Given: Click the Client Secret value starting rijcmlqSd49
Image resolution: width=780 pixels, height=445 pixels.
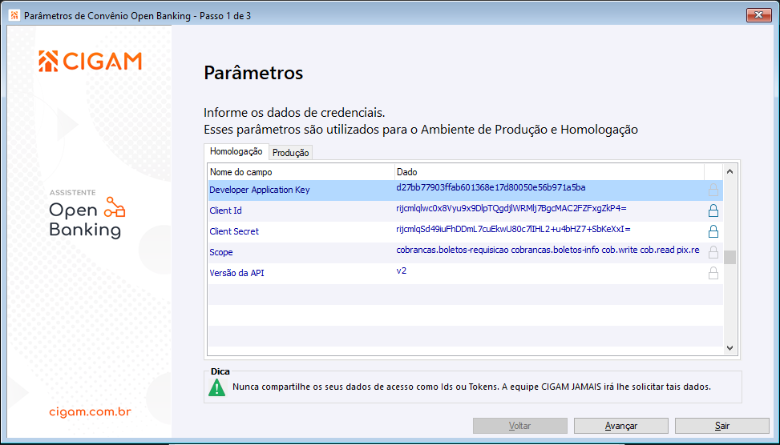Looking at the screenshot, I should (x=513, y=230).
